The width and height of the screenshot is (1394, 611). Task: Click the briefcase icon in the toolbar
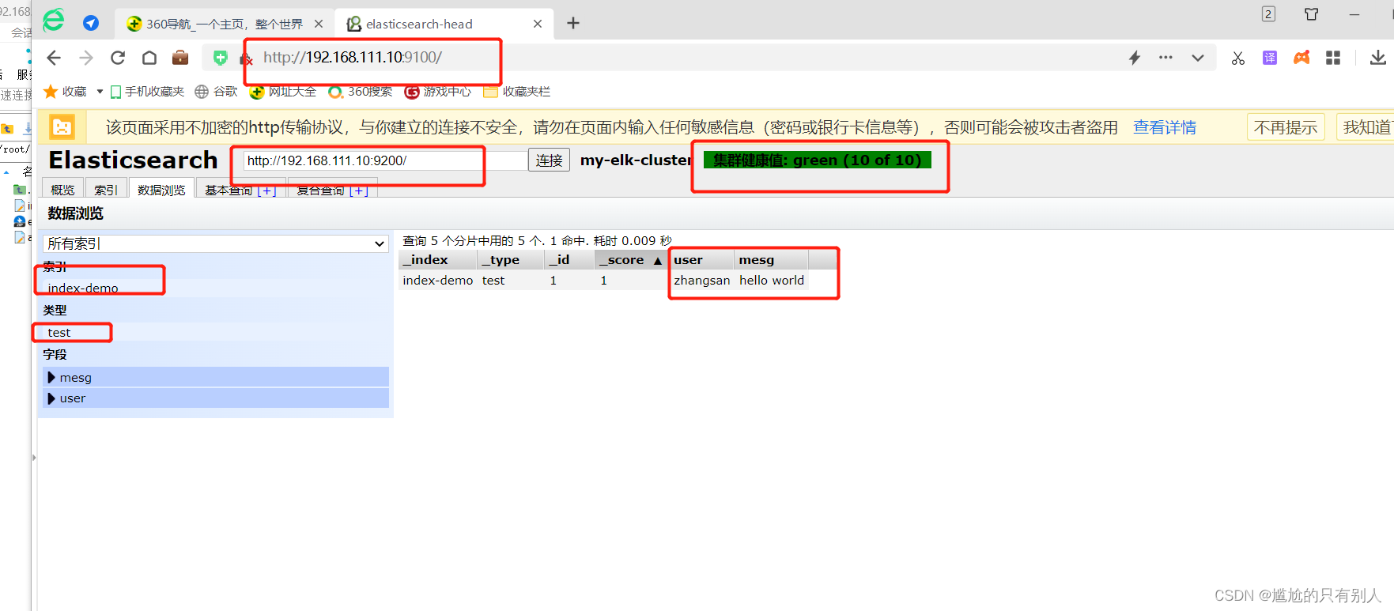(180, 58)
